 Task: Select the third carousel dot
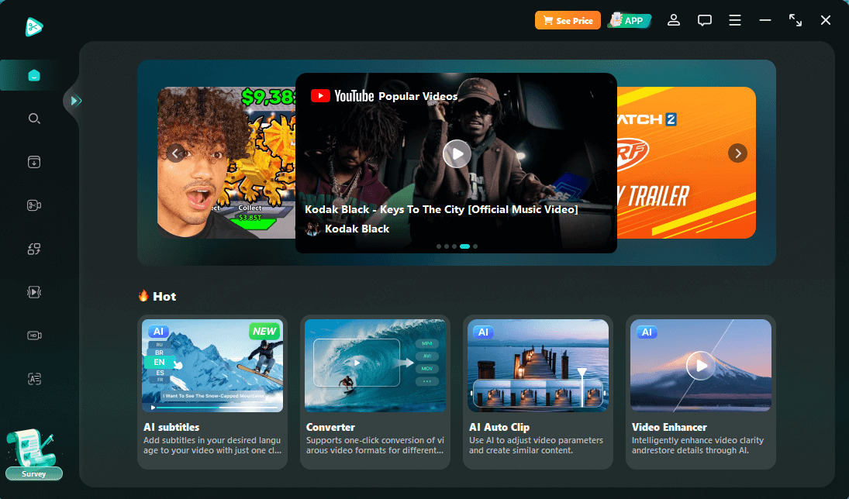point(454,246)
